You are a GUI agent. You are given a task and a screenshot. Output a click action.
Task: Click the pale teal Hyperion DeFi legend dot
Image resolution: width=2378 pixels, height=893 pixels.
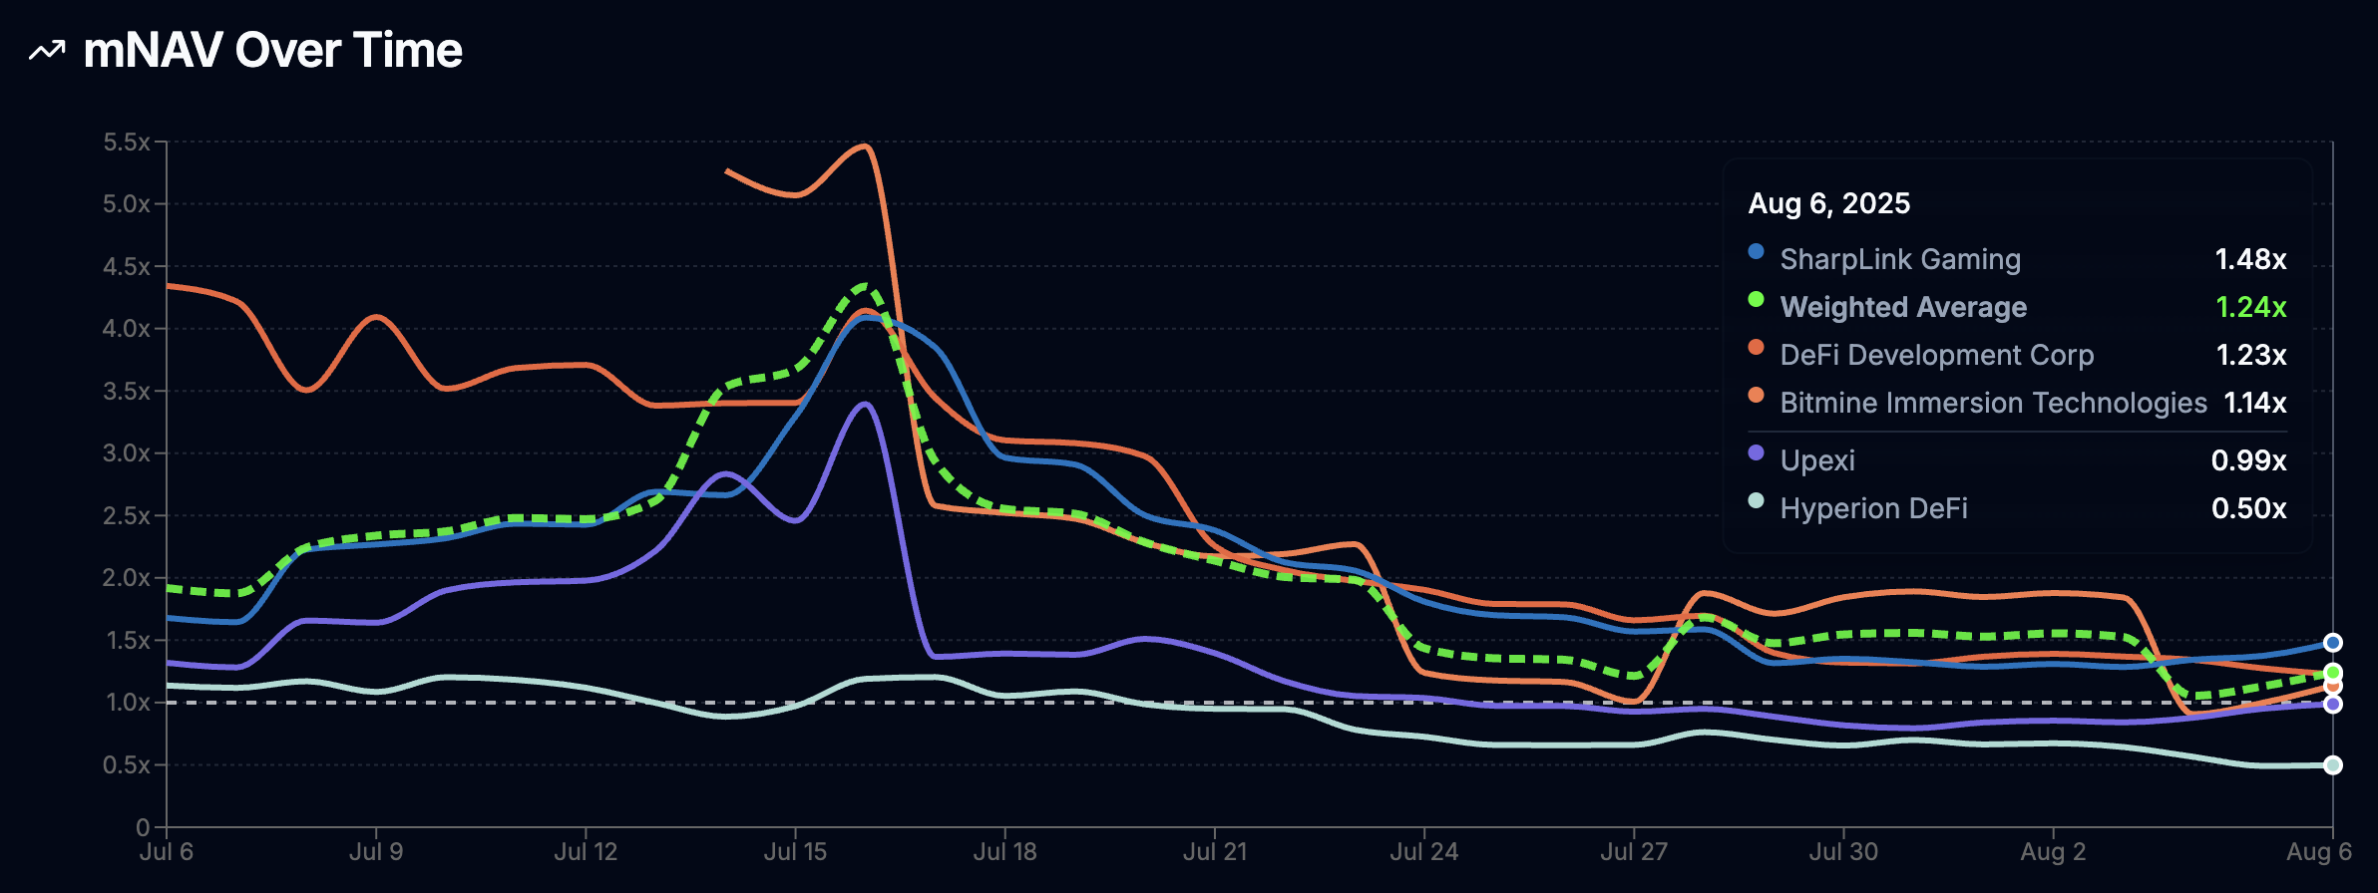coord(1756,500)
